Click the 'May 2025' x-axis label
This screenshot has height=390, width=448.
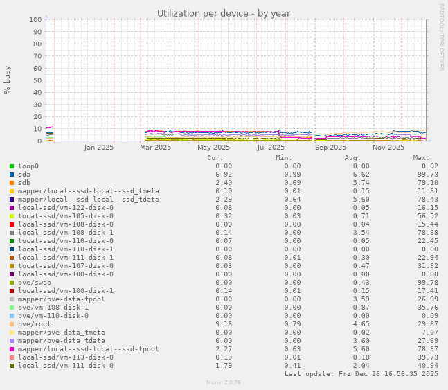(213, 148)
